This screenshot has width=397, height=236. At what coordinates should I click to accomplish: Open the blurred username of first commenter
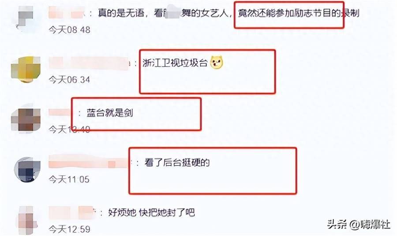[66, 13]
